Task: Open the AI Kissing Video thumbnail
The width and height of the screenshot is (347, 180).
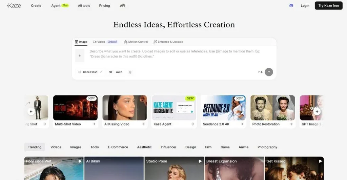Action: (x=125, y=108)
